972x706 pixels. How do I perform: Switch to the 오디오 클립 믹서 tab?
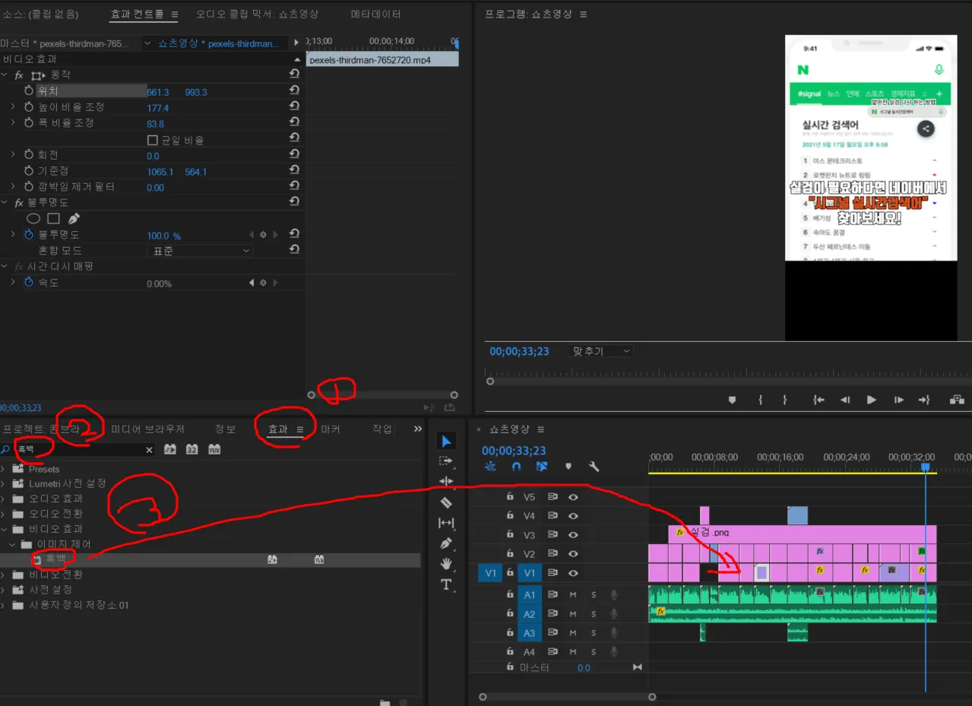click(x=257, y=14)
